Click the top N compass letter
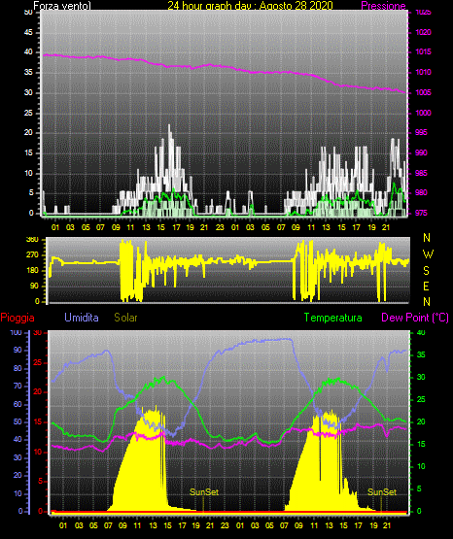Viewport: 453px width, 539px height. tap(427, 238)
